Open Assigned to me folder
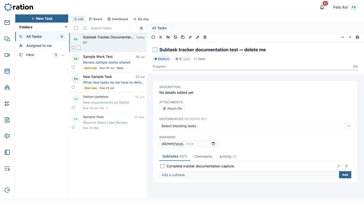 pos(42,46)
